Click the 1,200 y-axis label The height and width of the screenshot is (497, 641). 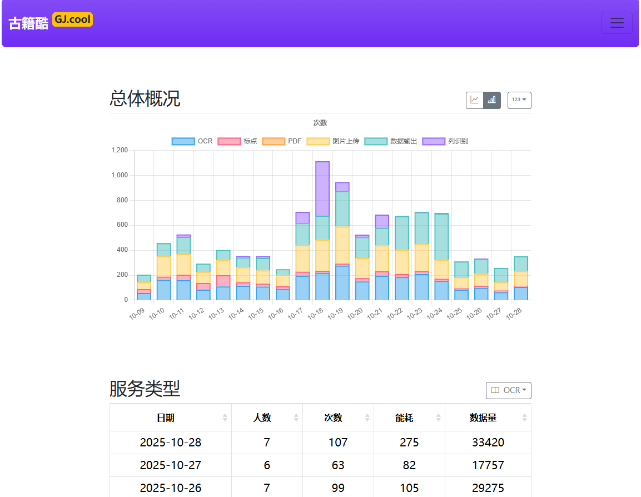(120, 150)
